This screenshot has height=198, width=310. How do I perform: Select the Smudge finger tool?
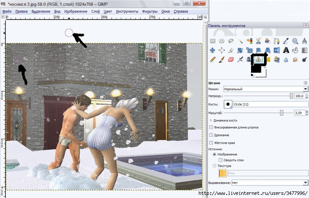point(295,59)
